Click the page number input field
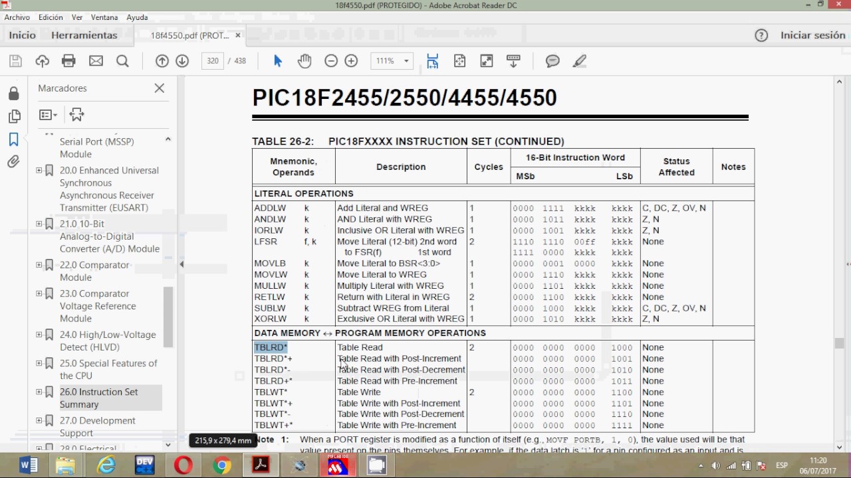 pyautogui.click(x=213, y=61)
